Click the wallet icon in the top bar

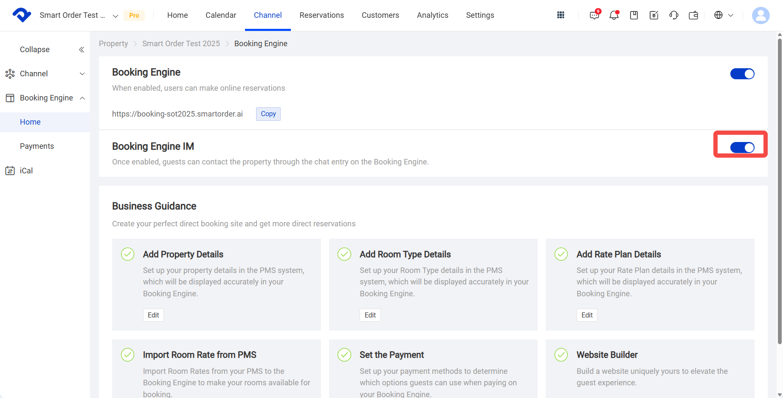coord(693,15)
